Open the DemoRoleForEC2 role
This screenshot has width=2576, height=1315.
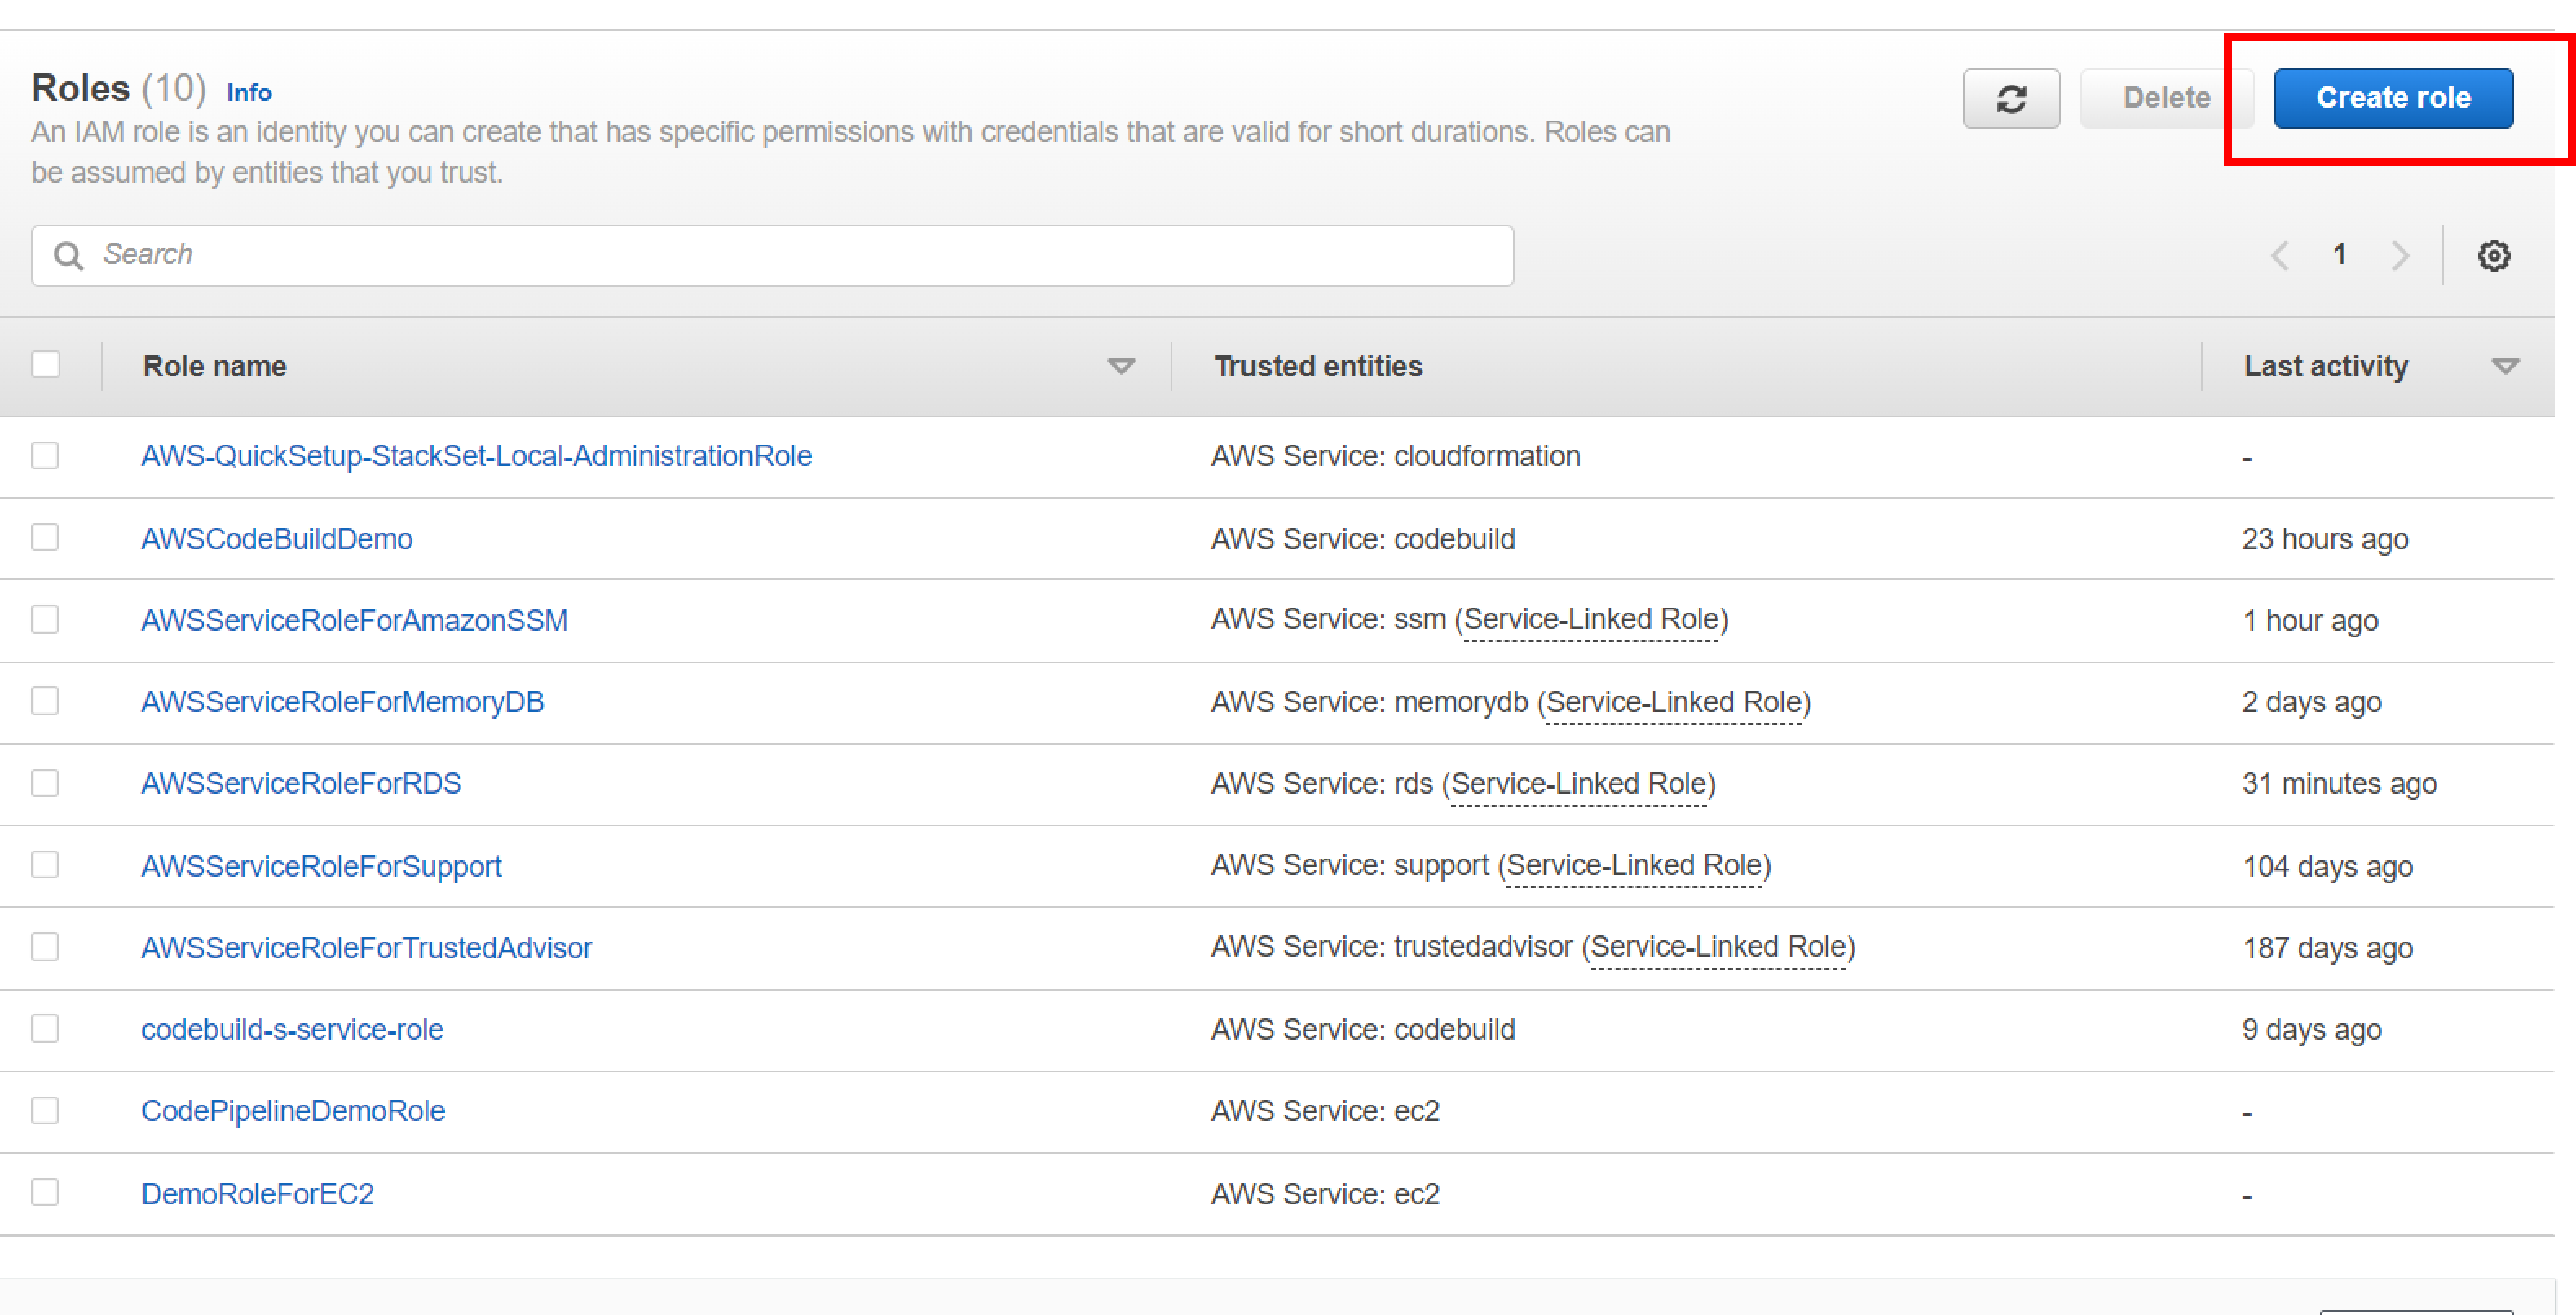[x=258, y=1194]
